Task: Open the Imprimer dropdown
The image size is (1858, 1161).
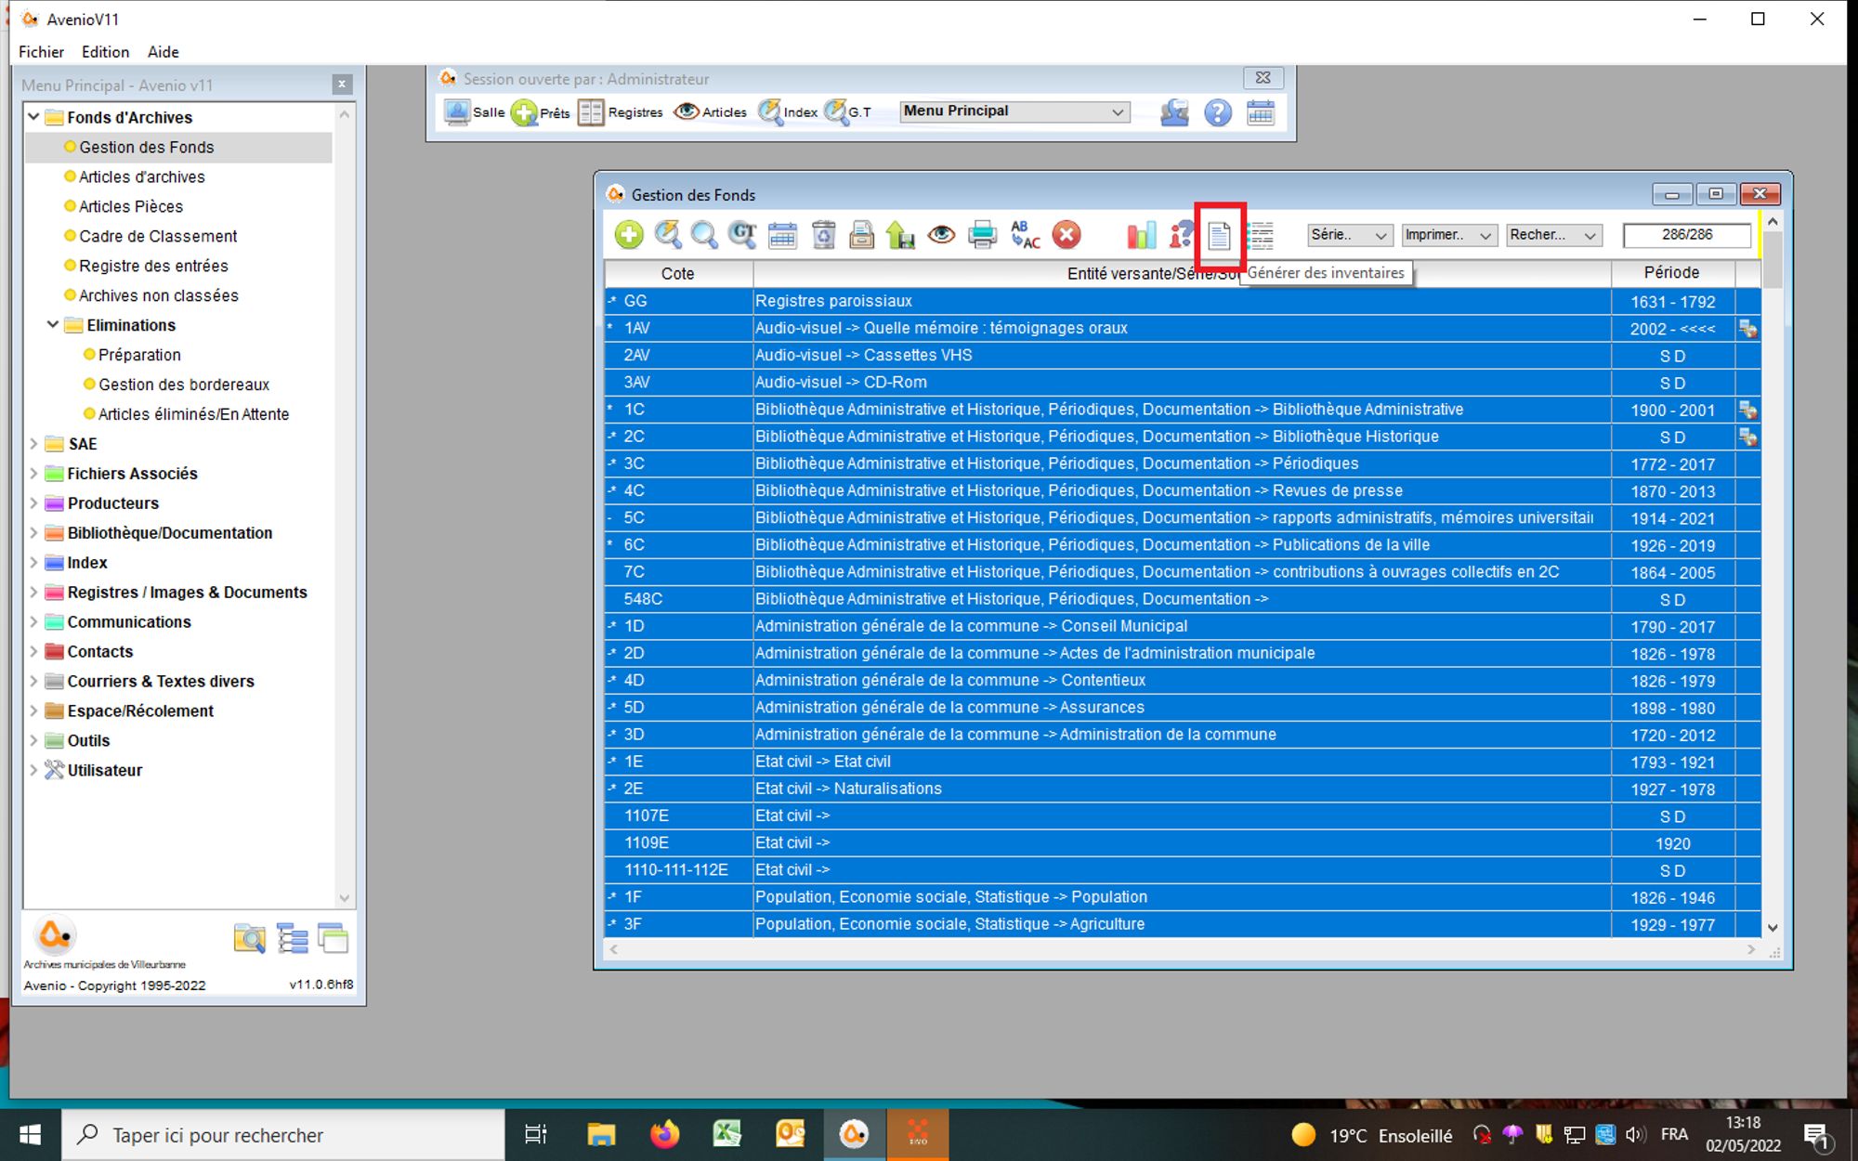Action: point(1447,235)
